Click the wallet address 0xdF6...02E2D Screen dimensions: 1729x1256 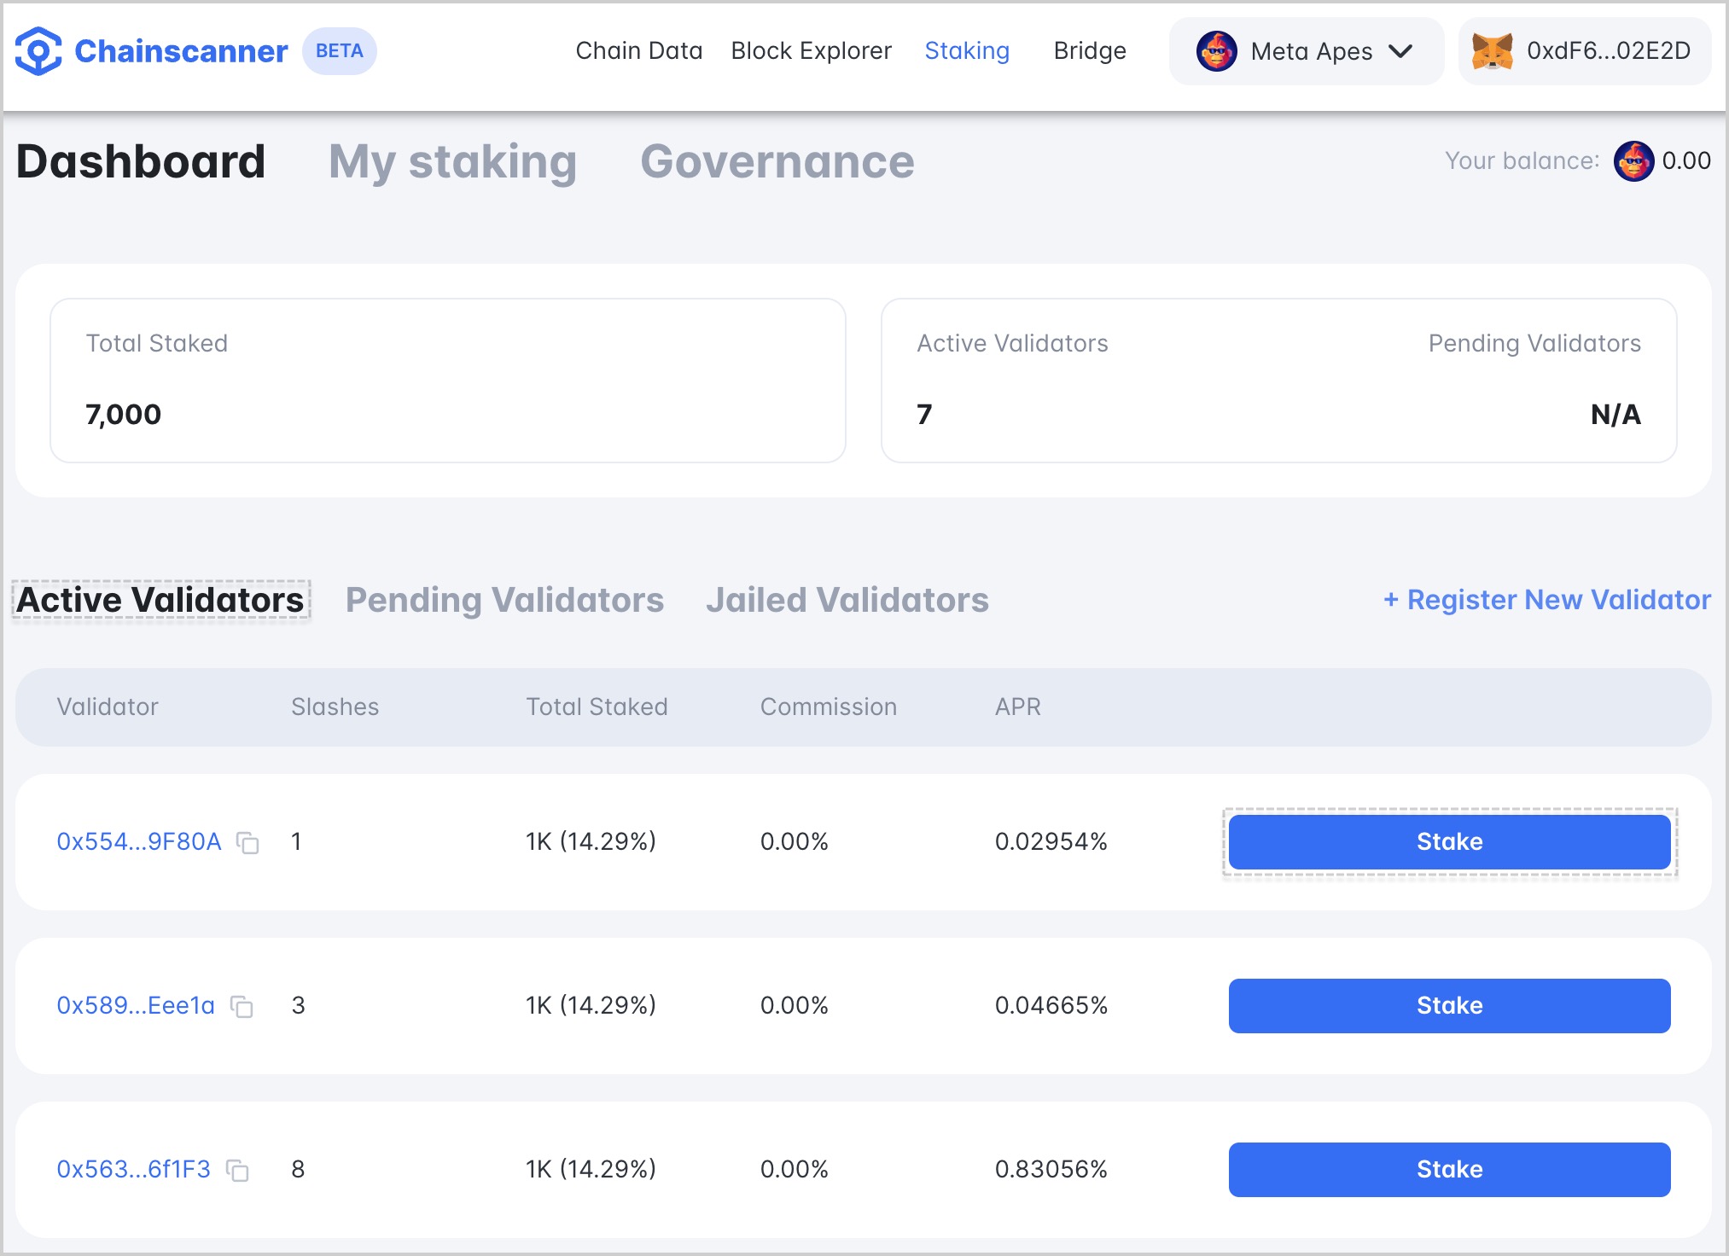[x=1609, y=51]
